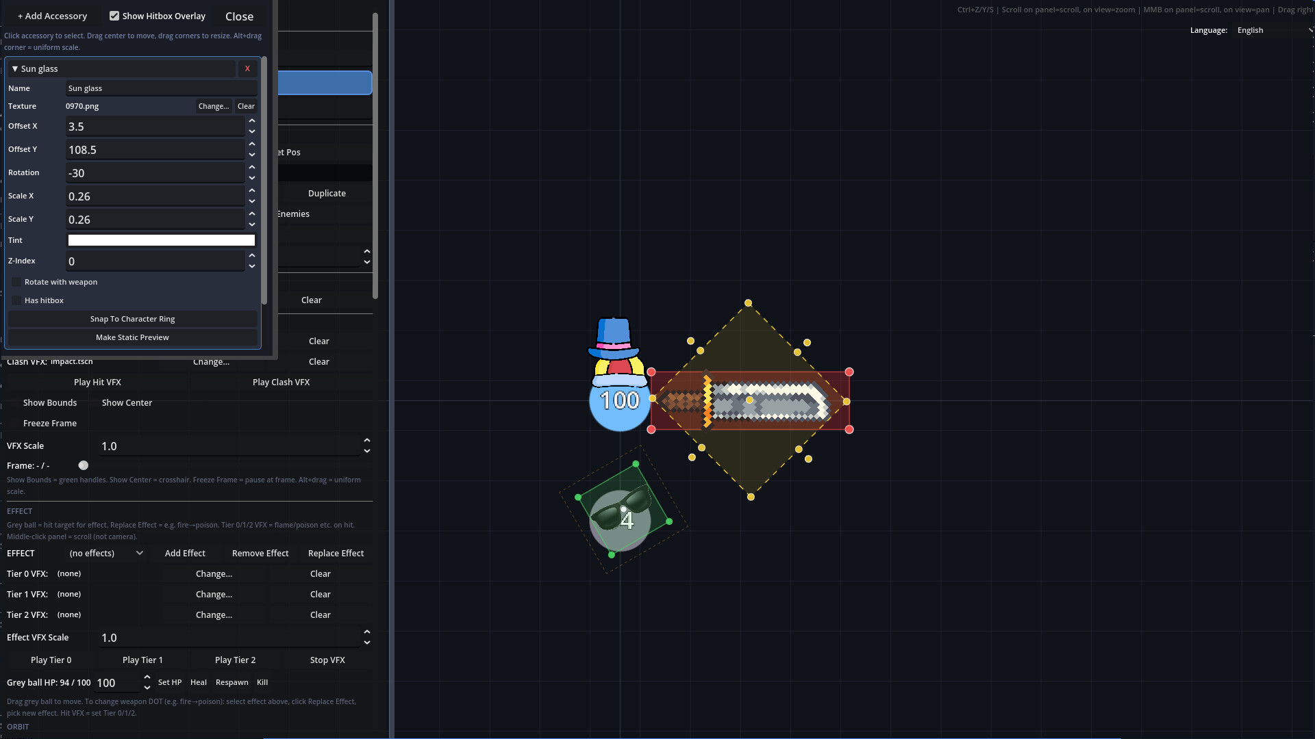This screenshot has width=1315, height=739.
Task: Decrement the Rotation value with down arrow
Action: coord(252,177)
